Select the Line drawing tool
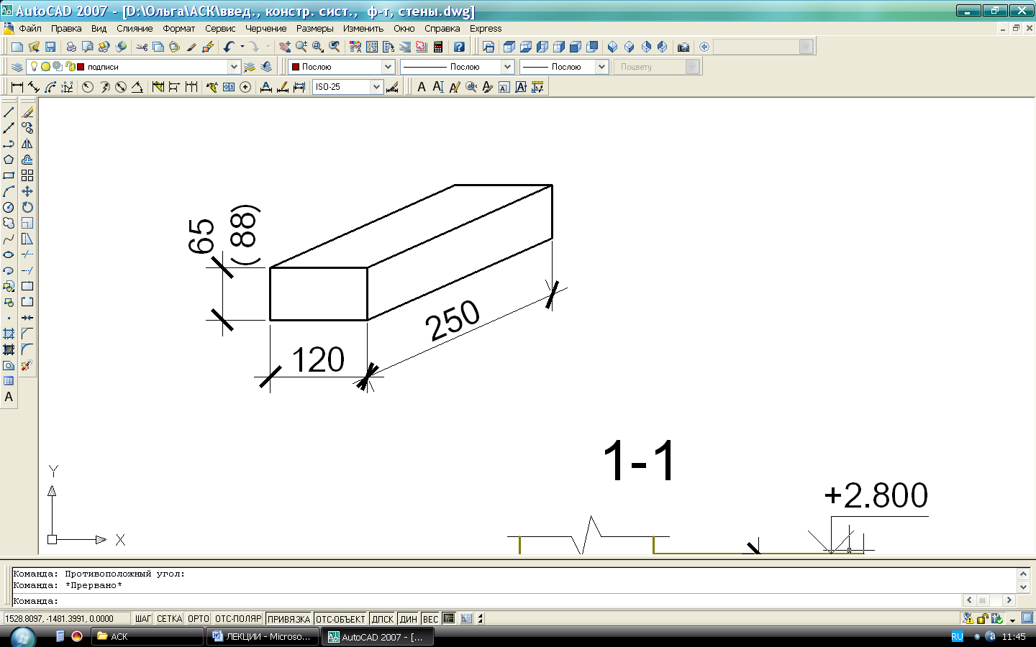1036x647 pixels. pos(9,112)
